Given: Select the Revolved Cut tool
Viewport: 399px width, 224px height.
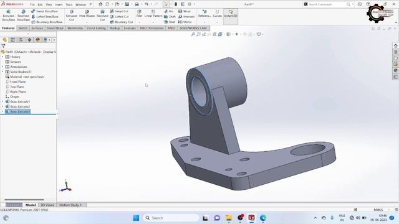Looking at the screenshot, I should pyautogui.click(x=102, y=16).
